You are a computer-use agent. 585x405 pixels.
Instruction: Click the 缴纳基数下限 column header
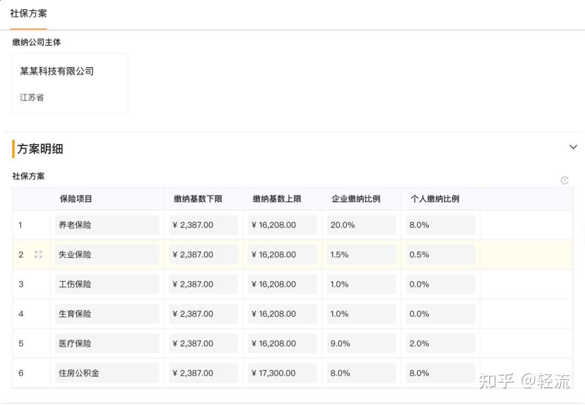pos(198,199)
